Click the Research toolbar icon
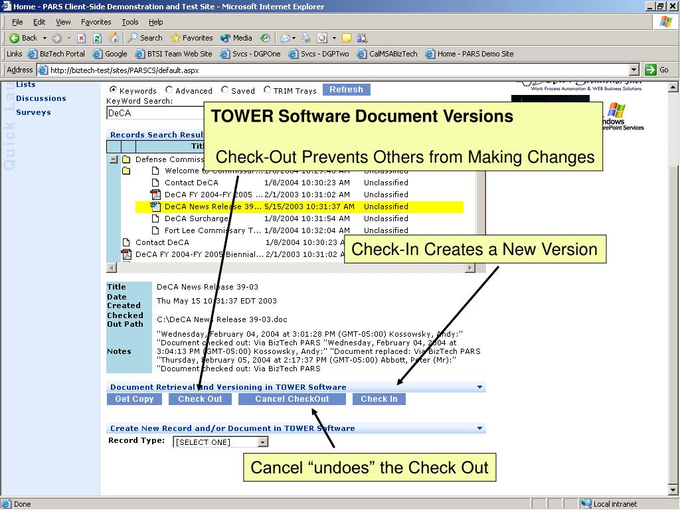680x510 pixels. [362, 38]
